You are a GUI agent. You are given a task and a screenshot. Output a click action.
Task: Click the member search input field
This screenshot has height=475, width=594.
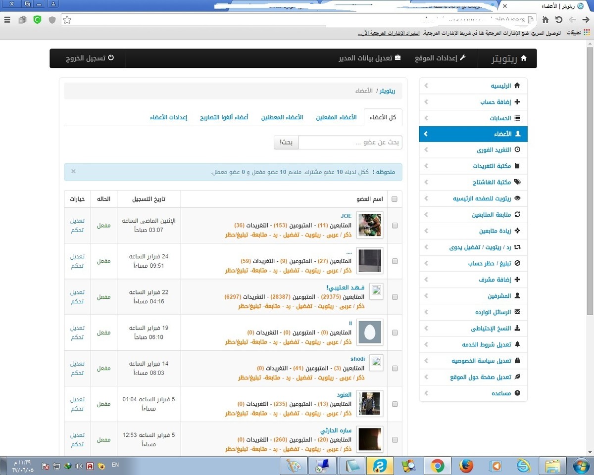pos(350,142)
